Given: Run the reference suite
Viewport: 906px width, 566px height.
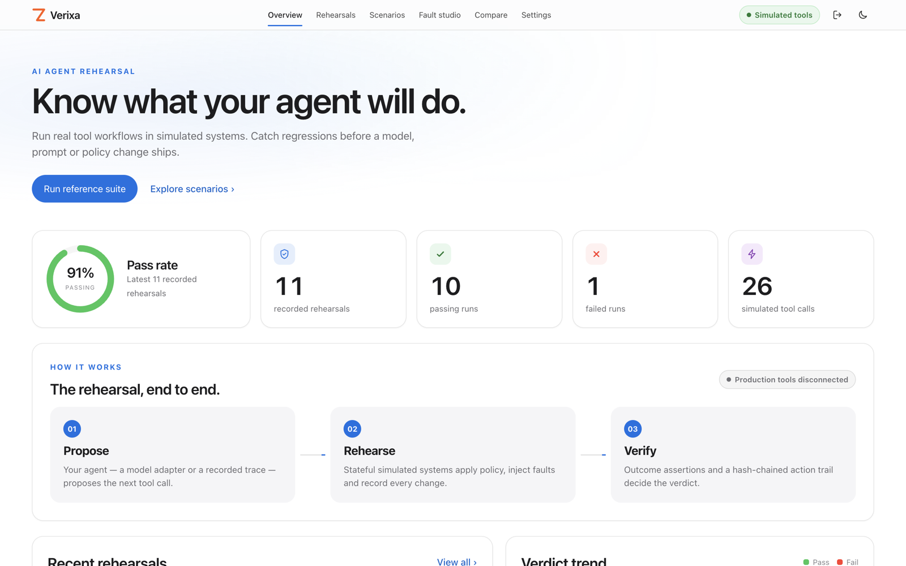Looking at the screenshot, I should pyautogui.click(x=84, y=189).
